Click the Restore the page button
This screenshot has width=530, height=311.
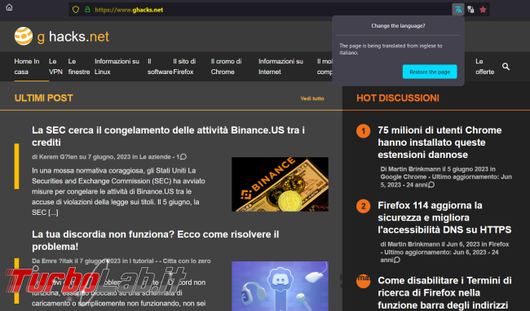(430, 72)
